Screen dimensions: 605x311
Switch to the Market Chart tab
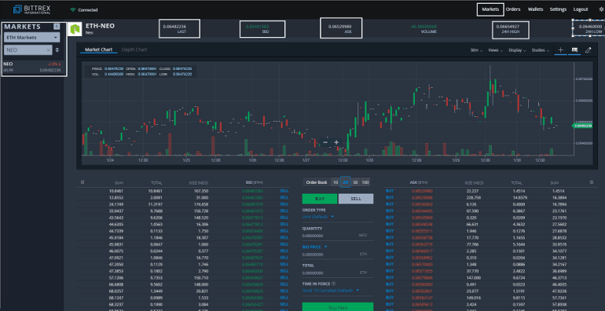[x=98, y=49]
